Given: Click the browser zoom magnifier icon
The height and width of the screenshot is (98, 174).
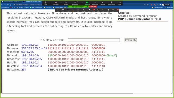Looking at the screenshot, I should click(145, 5).
